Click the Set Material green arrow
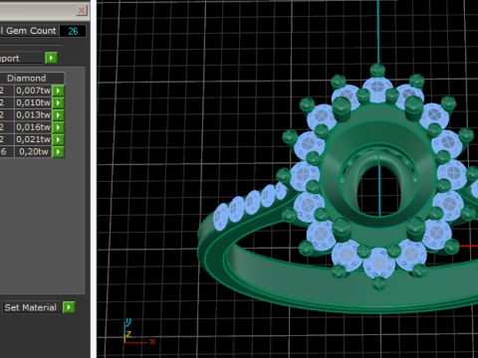Screen dimensions: 478x358 pos(69,307)
